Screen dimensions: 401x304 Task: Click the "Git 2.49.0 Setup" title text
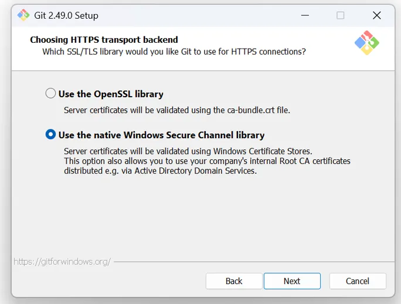point(66,16)
